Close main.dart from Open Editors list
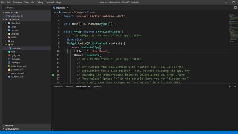Image resolution: width=238 pixels, height=134 pixels. [x=6, y=16]
